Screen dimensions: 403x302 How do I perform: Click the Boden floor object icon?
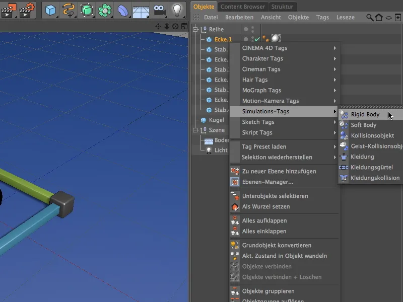209,141
